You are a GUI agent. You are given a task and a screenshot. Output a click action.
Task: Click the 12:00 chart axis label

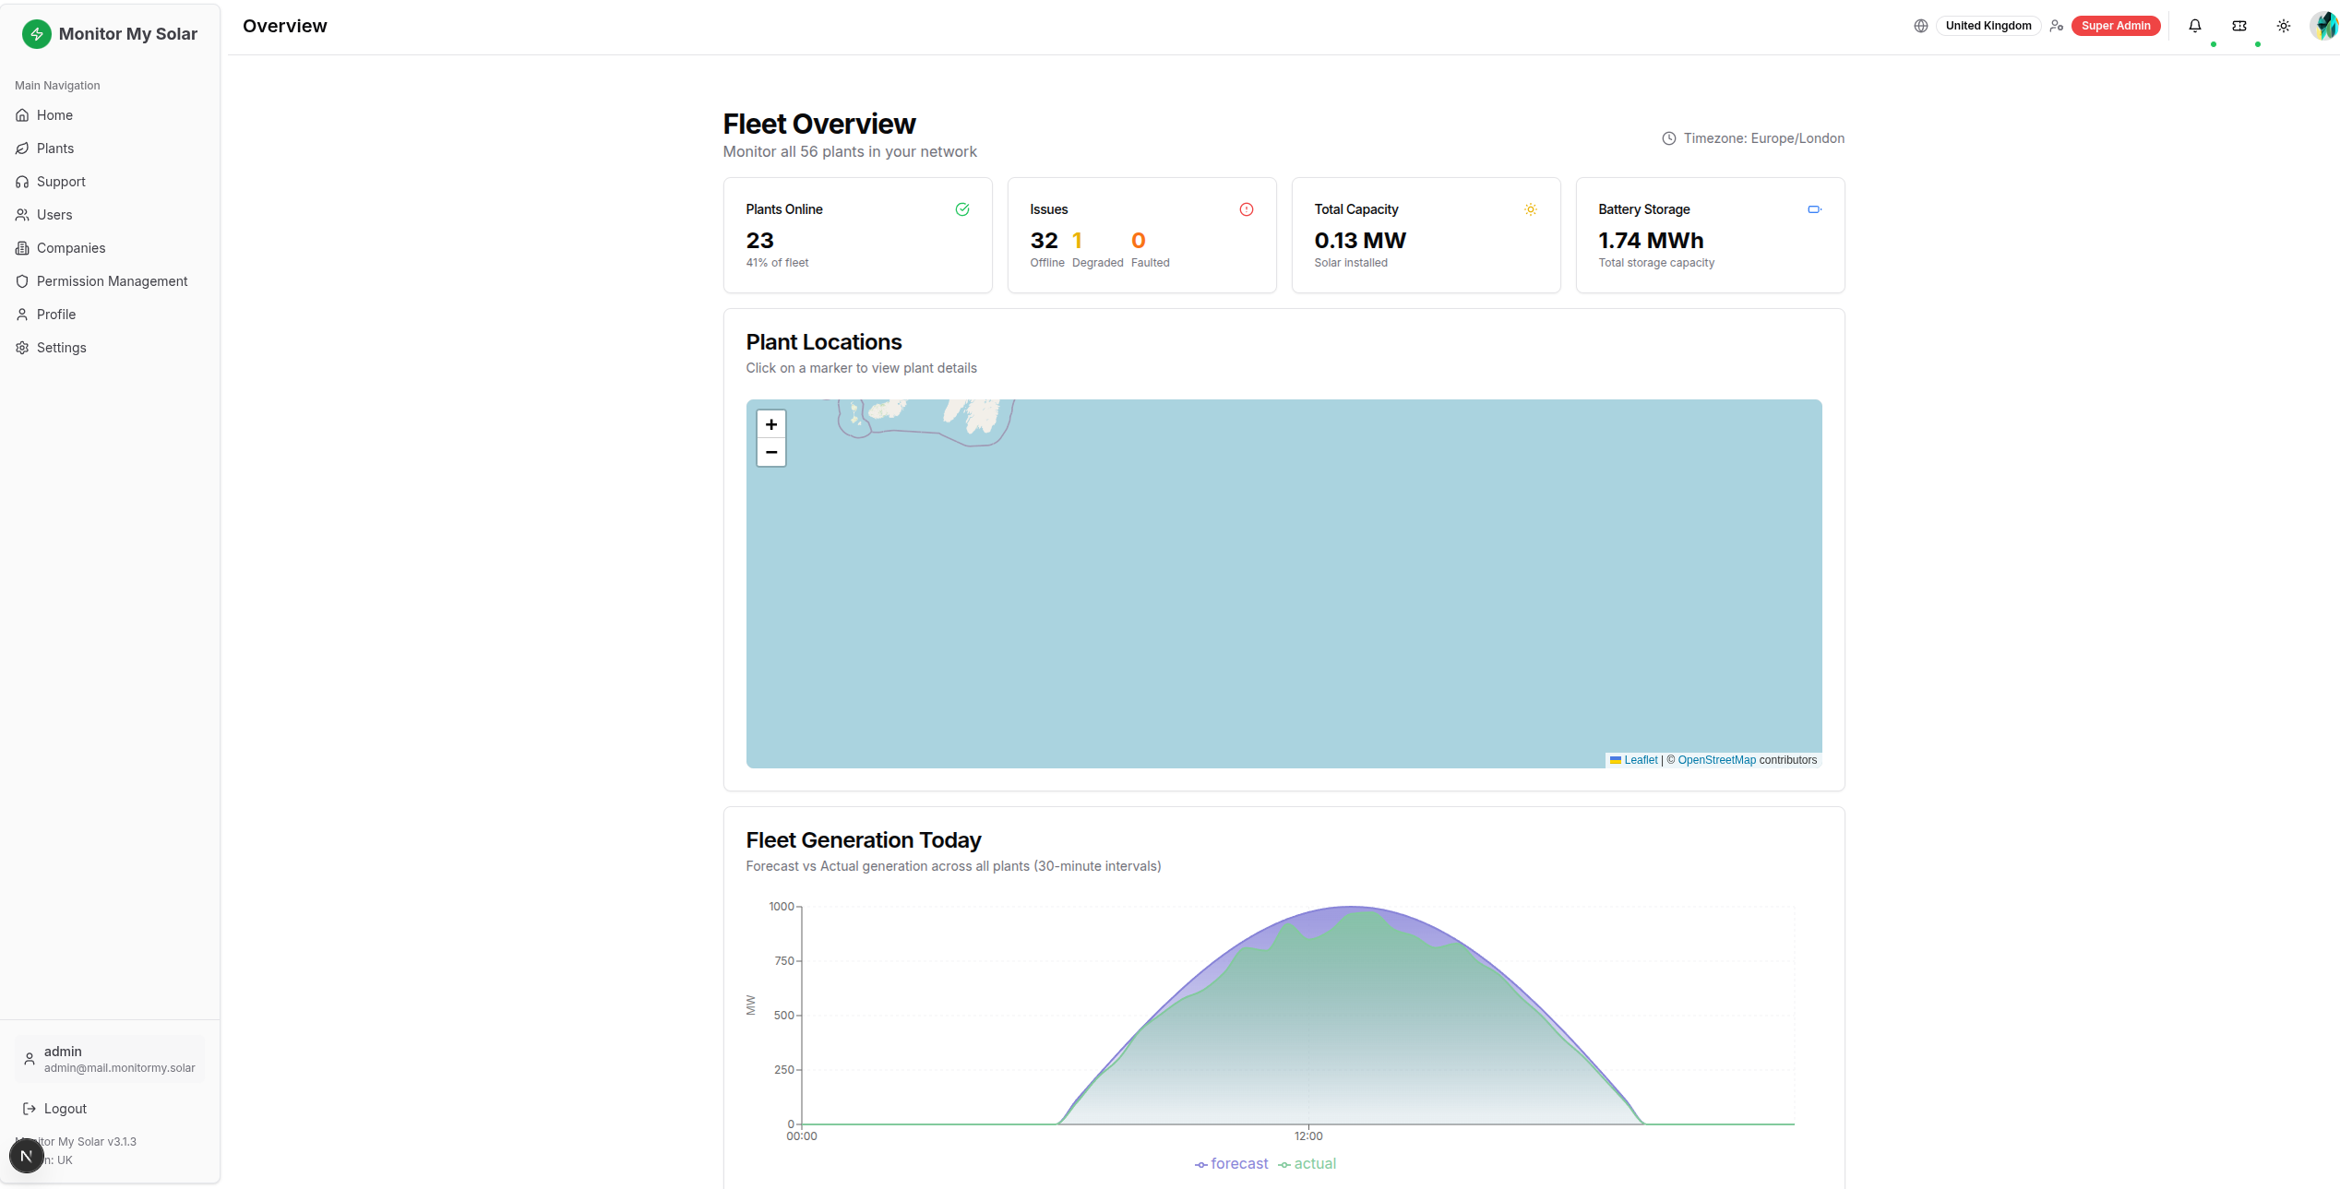(x=1308, y=1136)
